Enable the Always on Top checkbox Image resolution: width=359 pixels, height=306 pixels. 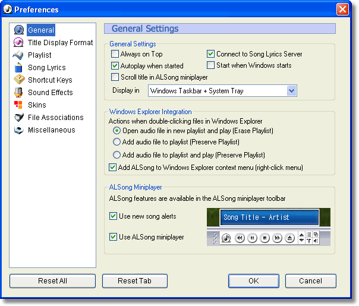click(x=115, y=54)
